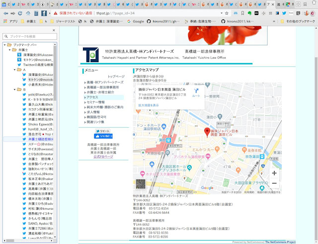Zoom in the map with the plus button
318x244 pixels.
tap(274, 173)
